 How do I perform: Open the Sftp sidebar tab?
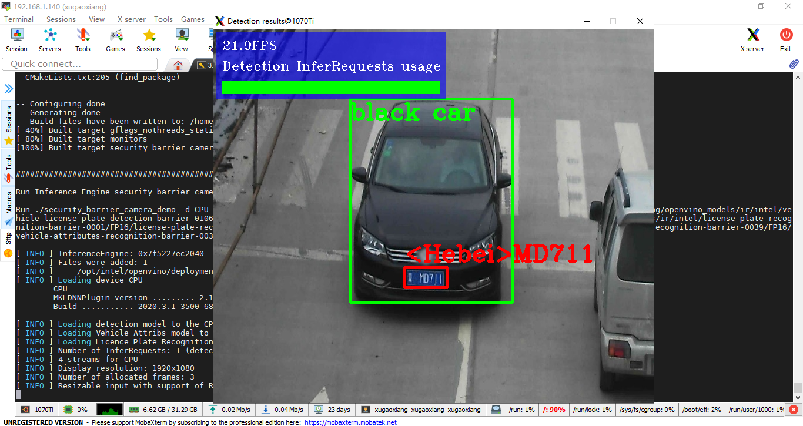click(x=8, y=246)
